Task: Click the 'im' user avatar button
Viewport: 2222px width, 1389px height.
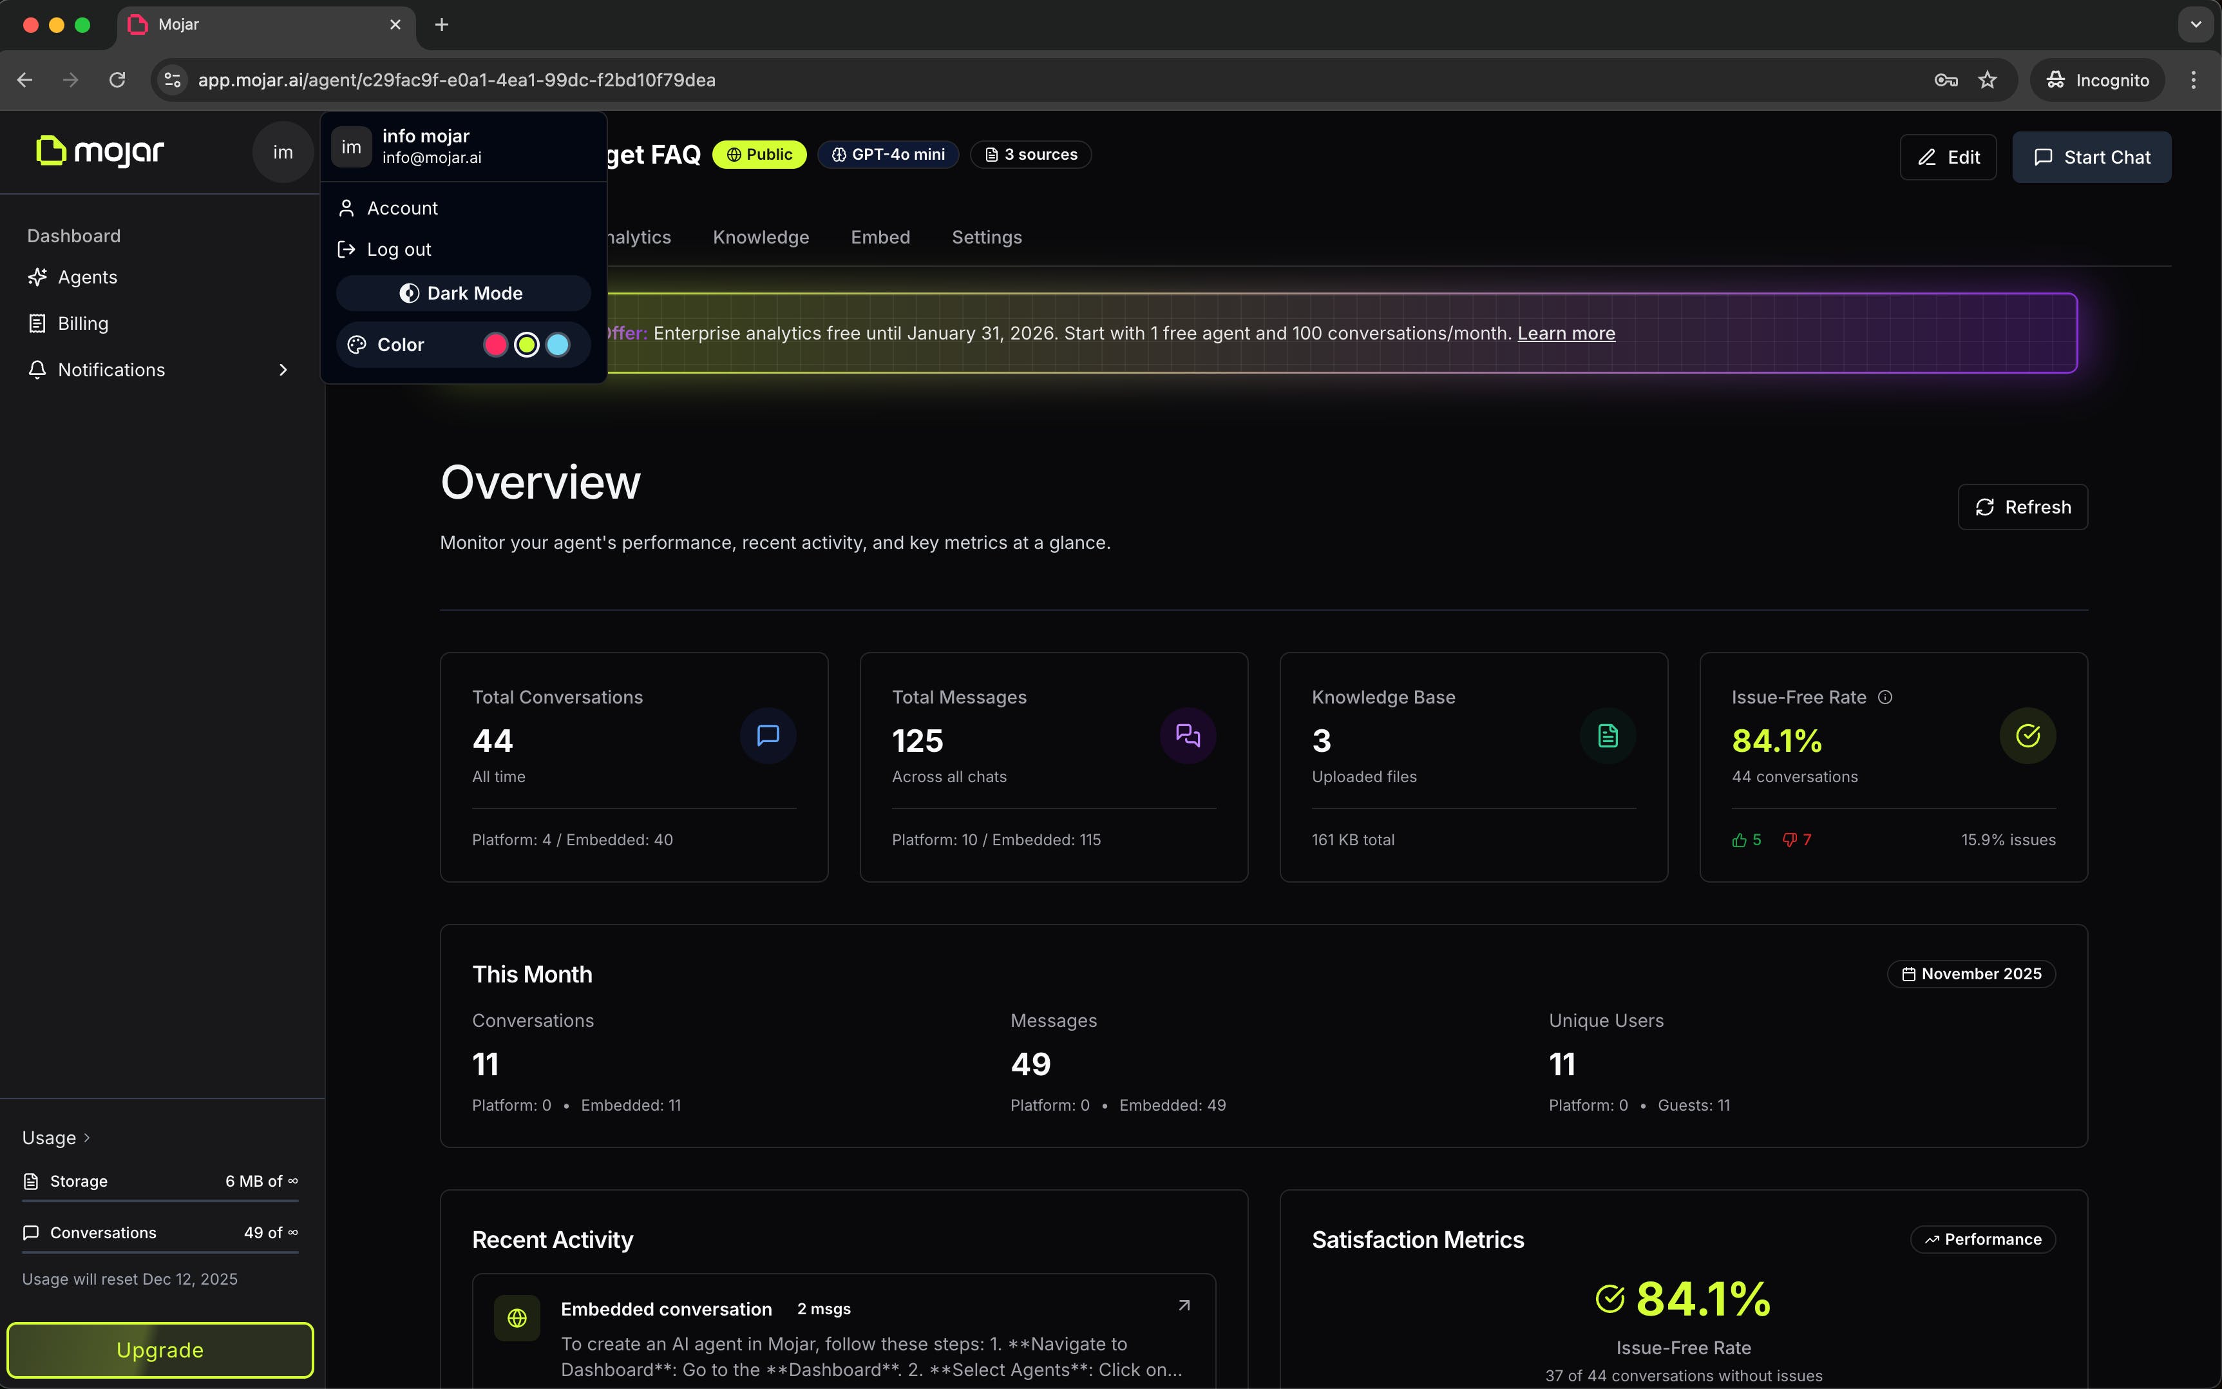Action: tap(283, 153)
